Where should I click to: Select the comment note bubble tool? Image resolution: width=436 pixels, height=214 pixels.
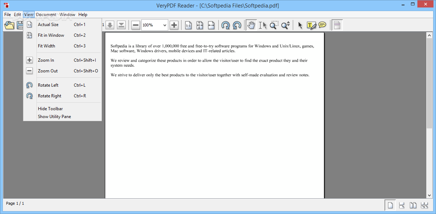point(322,25)
